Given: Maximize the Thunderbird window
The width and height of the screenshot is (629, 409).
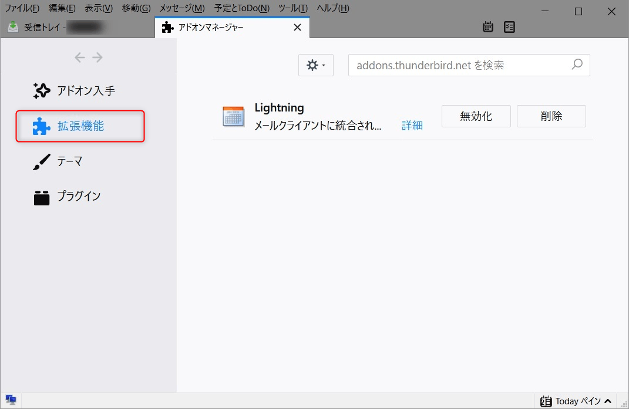Looking at the screenshot, I should click(578, 11).
